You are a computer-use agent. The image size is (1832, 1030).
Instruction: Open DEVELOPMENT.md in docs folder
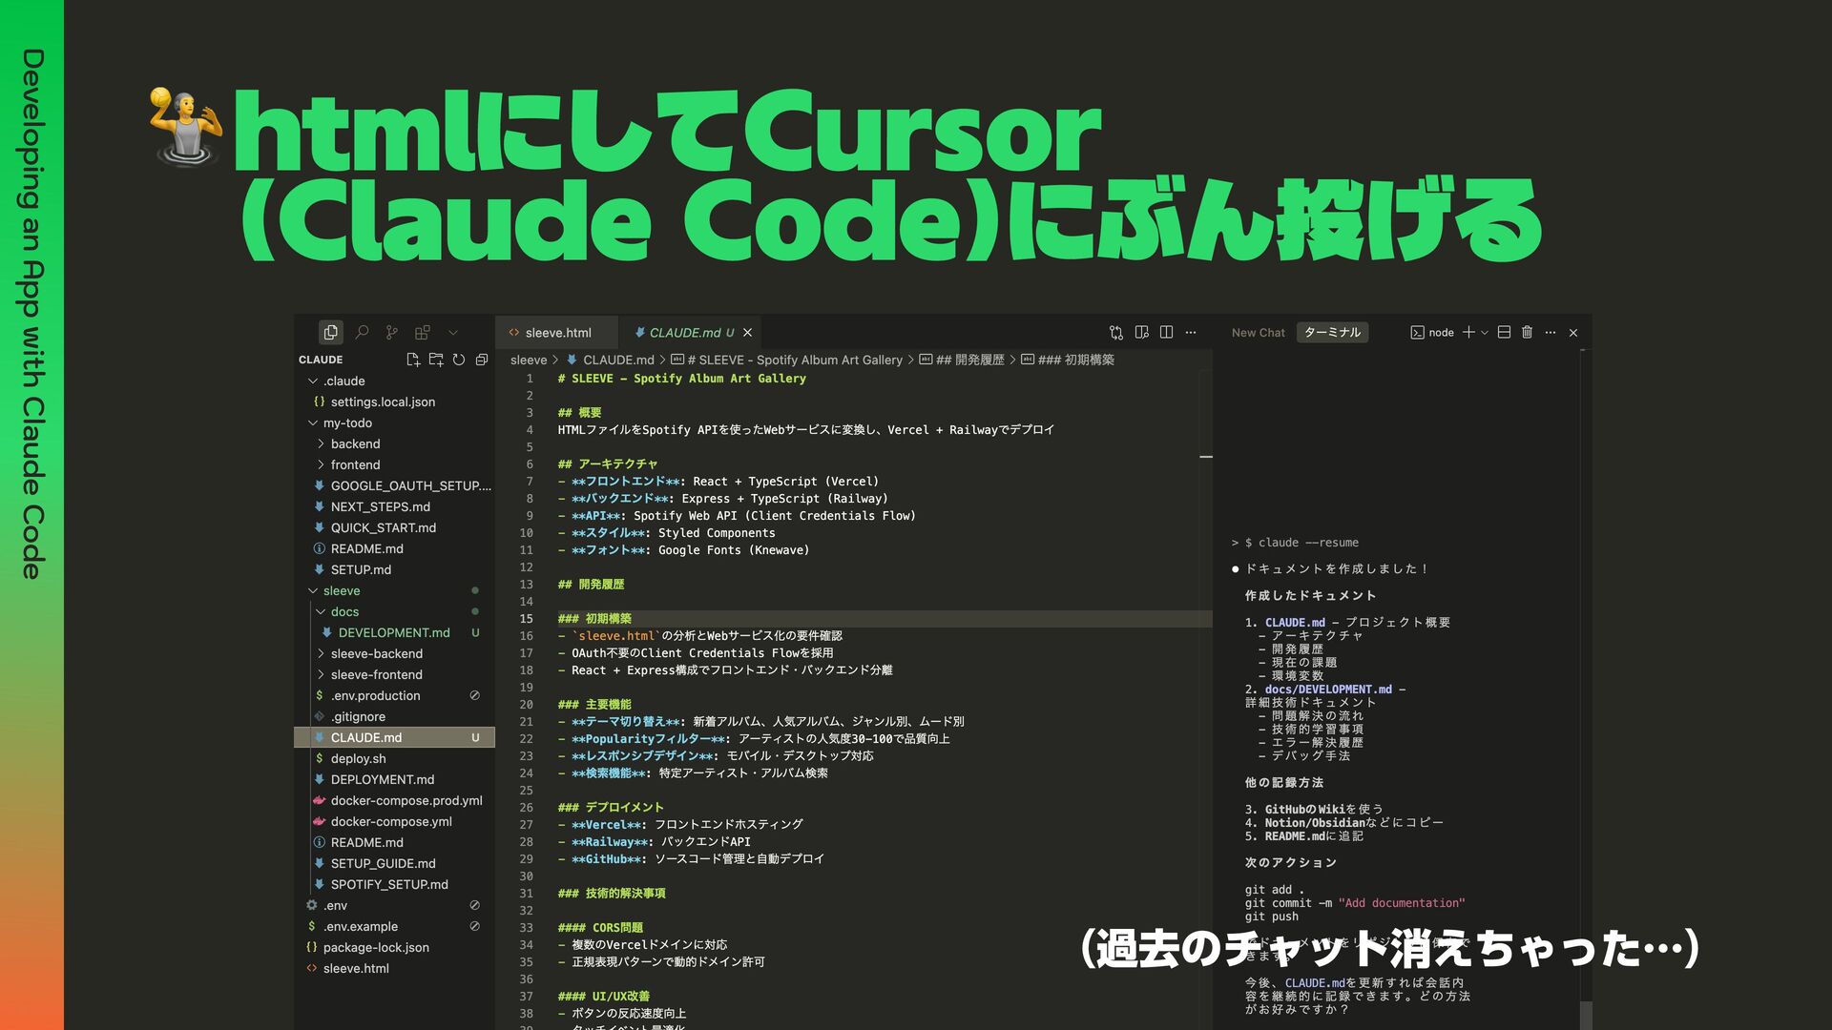[395, 632]
